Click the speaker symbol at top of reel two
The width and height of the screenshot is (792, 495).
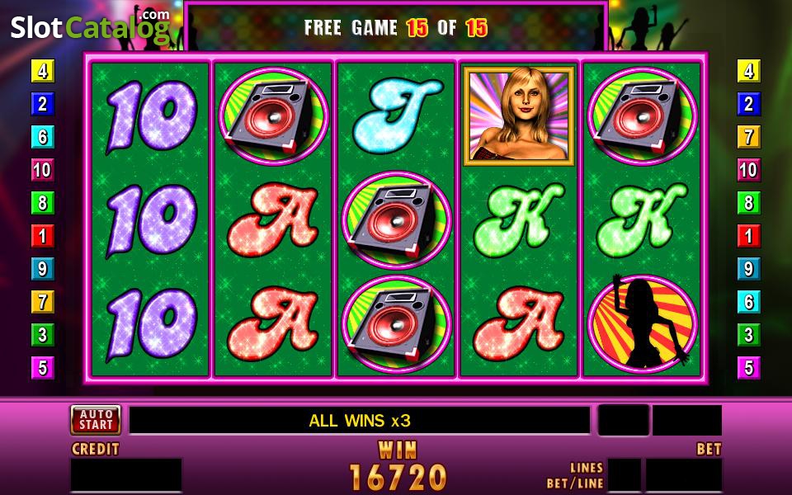pyautogui.click(x=273, y=116)
